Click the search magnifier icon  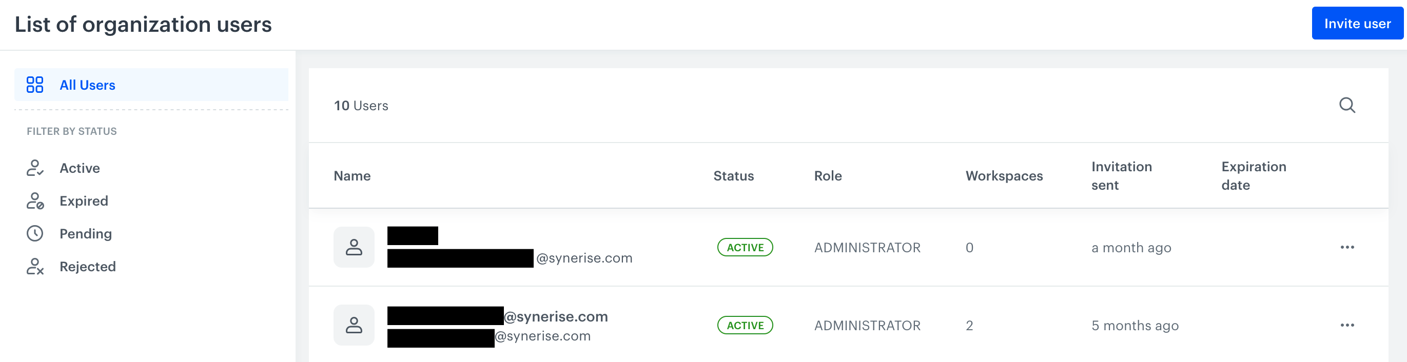[x=1347, y=106]
